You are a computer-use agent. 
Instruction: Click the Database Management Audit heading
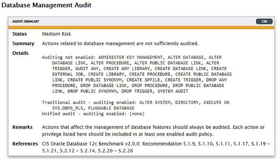pyautogui.click(x=46, y=5)
